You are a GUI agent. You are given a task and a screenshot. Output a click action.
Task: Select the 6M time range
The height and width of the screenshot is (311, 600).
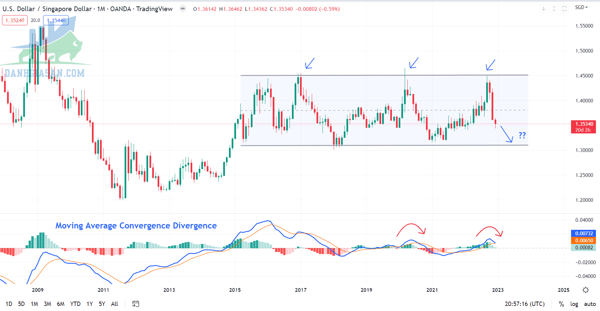click(61, 304)
